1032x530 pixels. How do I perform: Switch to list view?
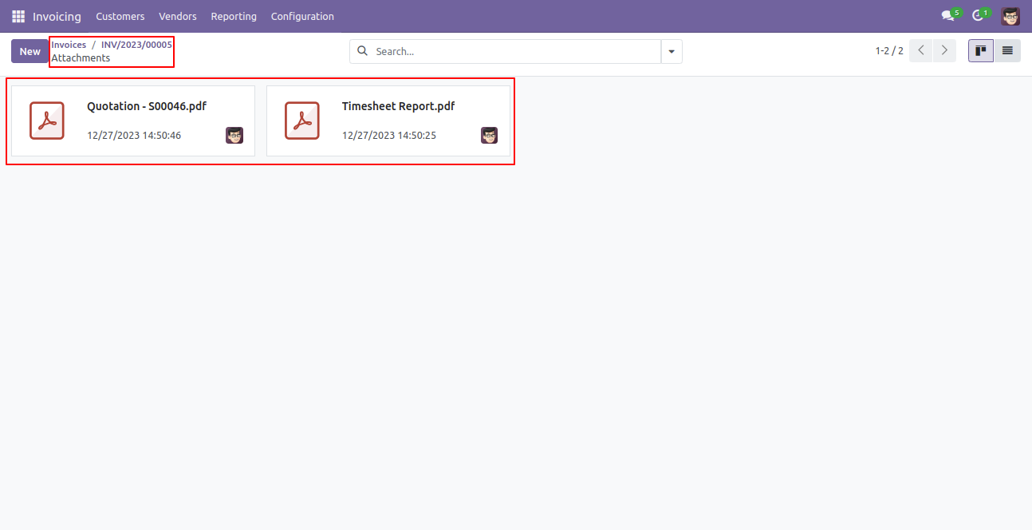pyautogui.click(x=1007, y=50)
